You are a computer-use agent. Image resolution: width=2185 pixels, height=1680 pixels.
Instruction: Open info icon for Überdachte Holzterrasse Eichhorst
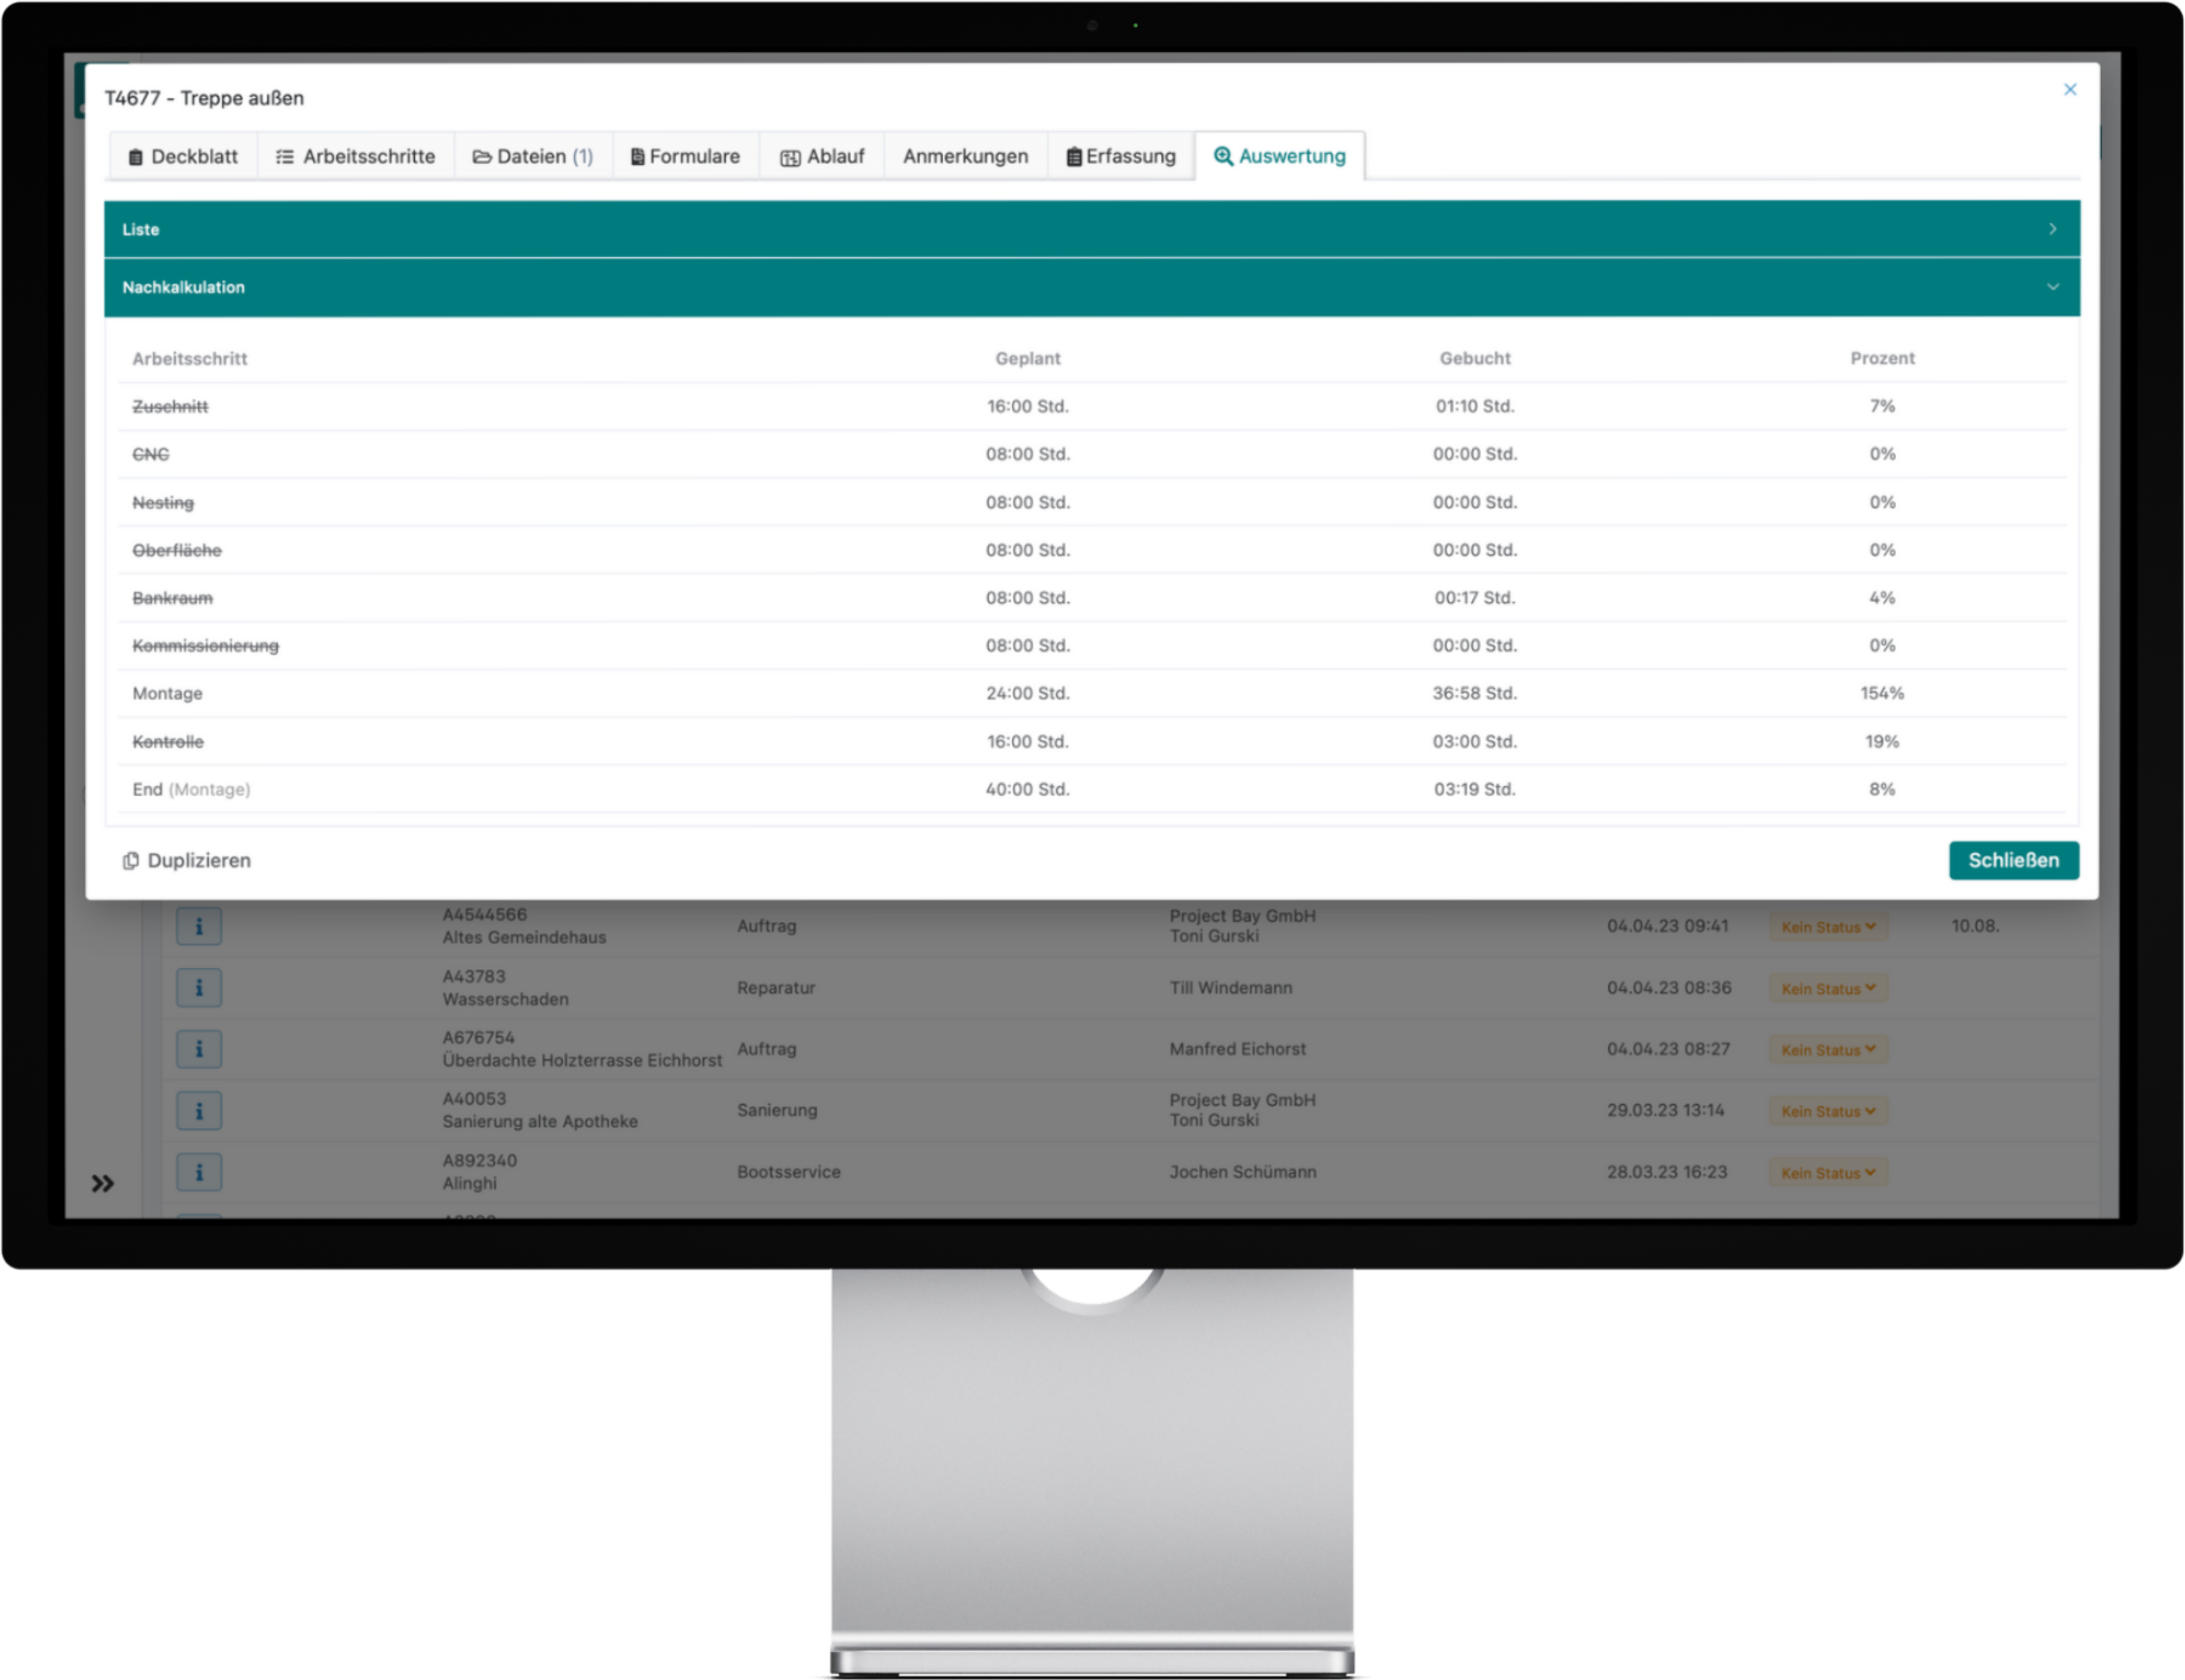coord(199,1049)
